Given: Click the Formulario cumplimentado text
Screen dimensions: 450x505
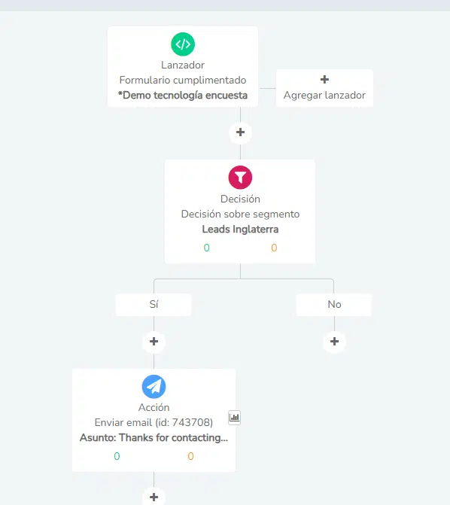Looking at the screenshot, I should point(183,80).
